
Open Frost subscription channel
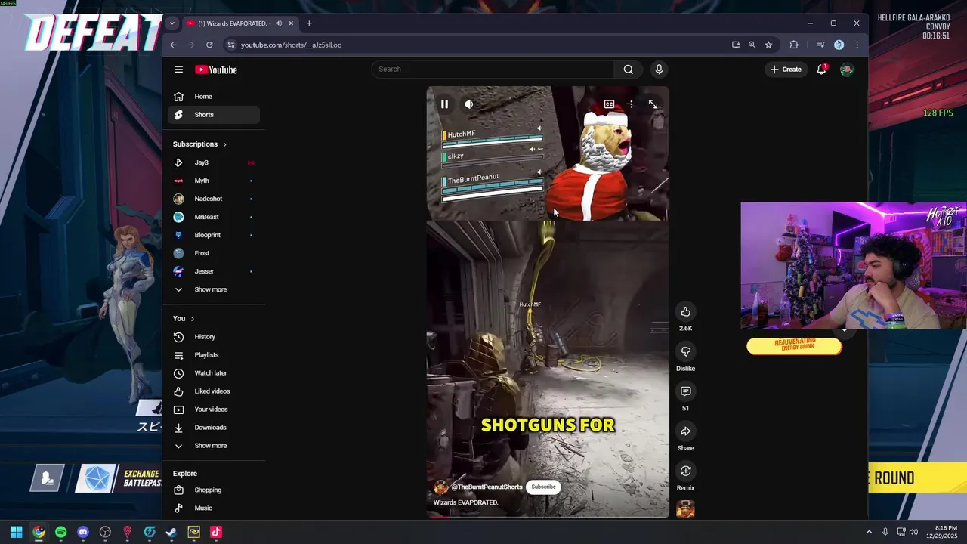tap(214, 253)
